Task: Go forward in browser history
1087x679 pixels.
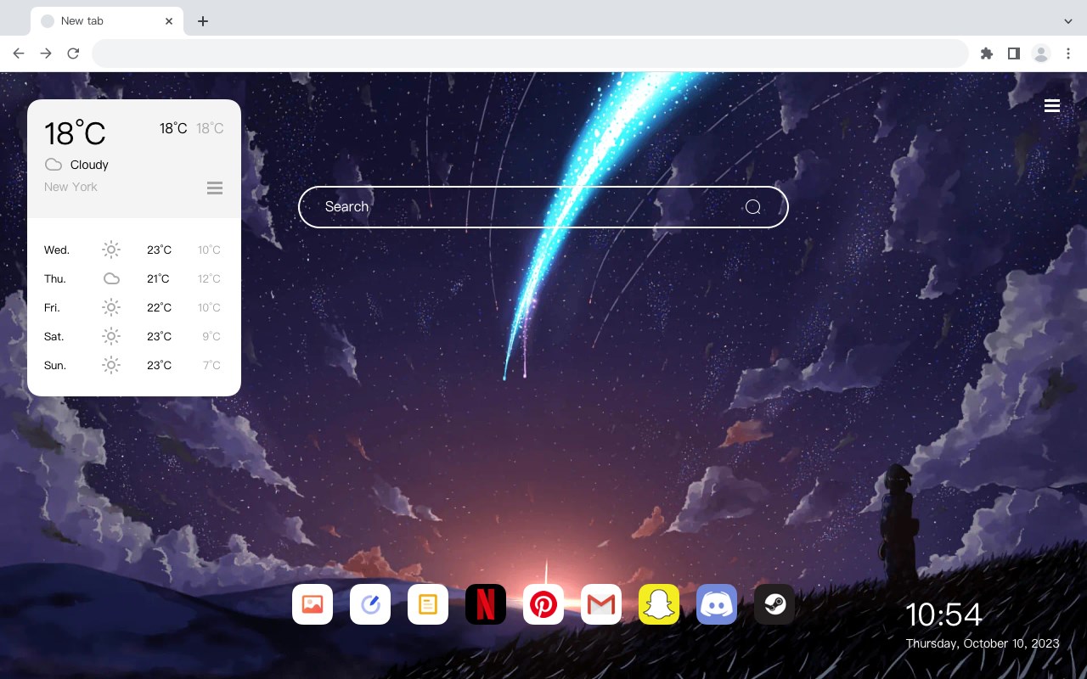Action: (46, 53)
